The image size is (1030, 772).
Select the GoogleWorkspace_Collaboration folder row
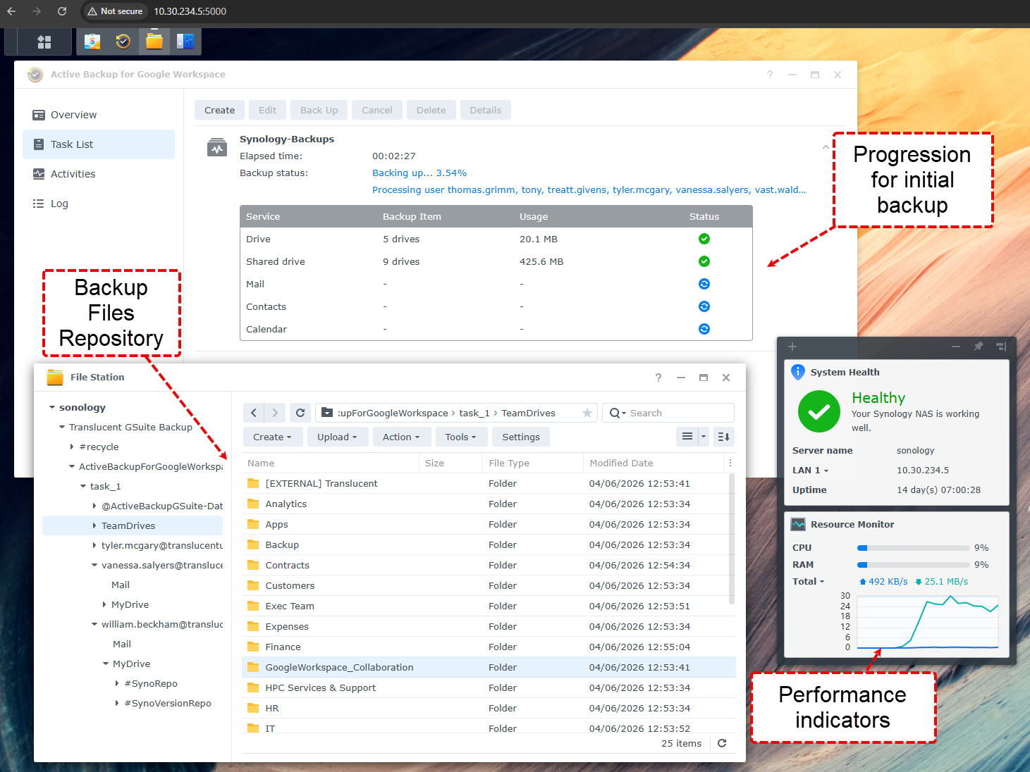click(x=489, y=667)
